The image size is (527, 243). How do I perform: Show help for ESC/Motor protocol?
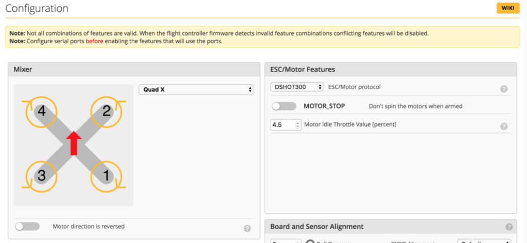(504, 89)
